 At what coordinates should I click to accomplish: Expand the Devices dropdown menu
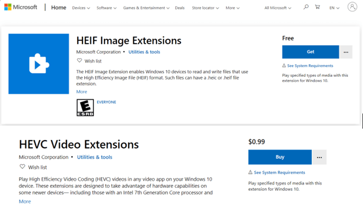pyautogui.click(x=81, y=8)
